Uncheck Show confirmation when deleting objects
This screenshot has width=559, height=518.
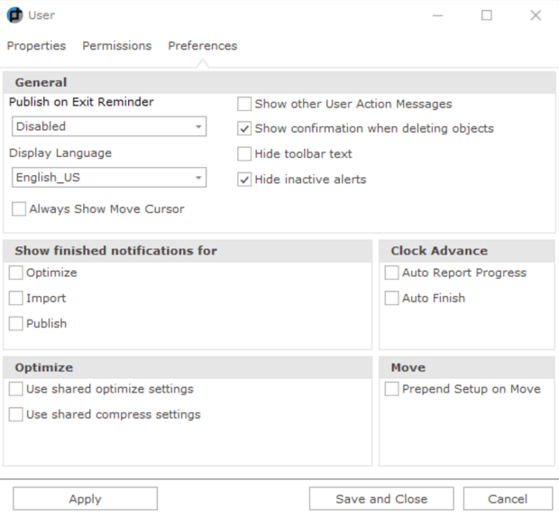pyautogui.click(x=244, y=128)
